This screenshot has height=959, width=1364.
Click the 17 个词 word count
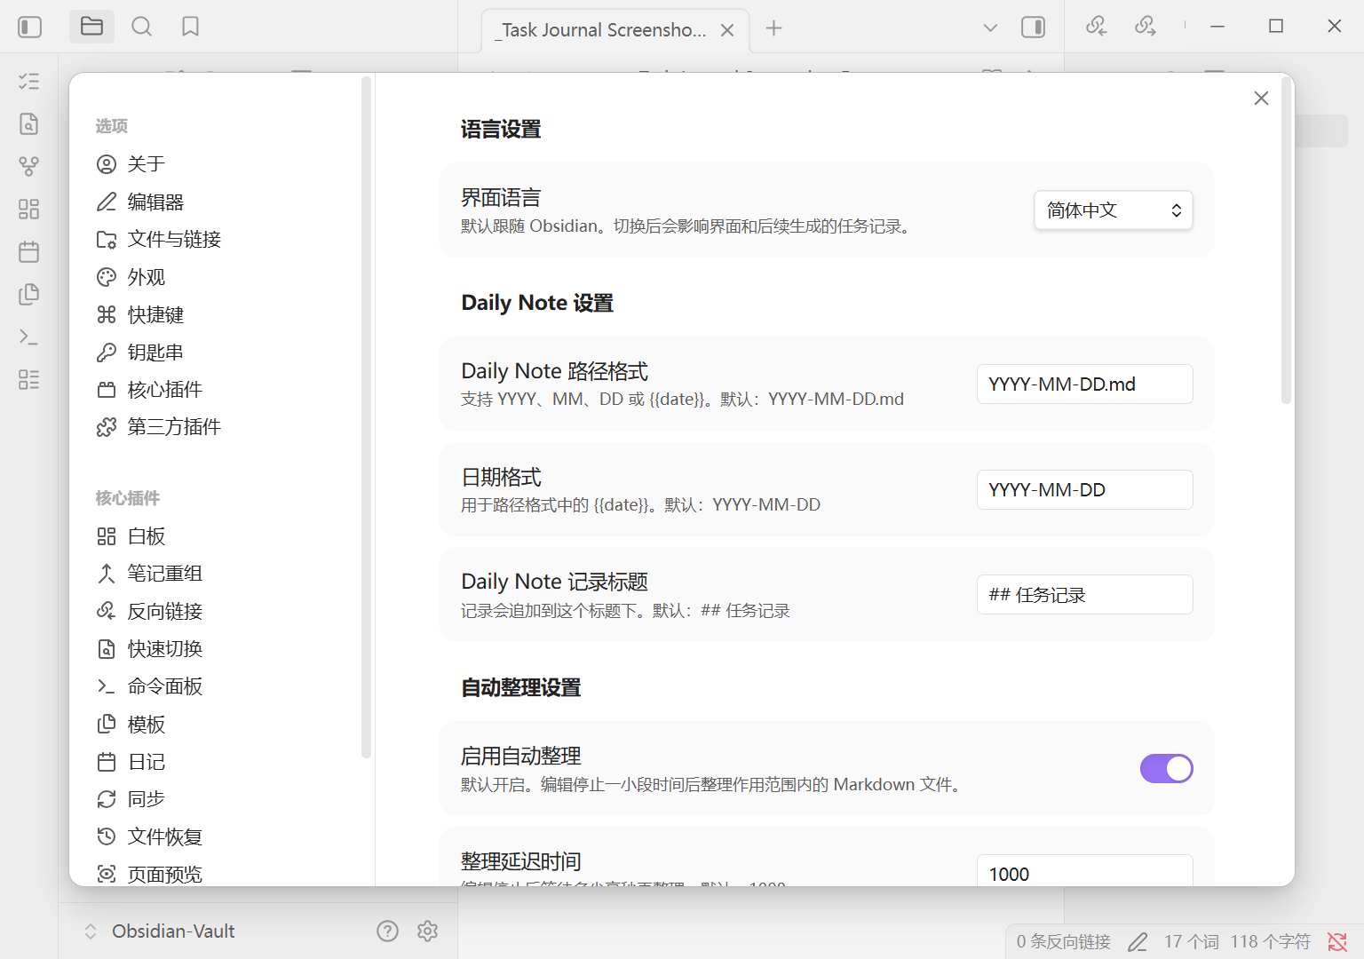(1192, 942)
